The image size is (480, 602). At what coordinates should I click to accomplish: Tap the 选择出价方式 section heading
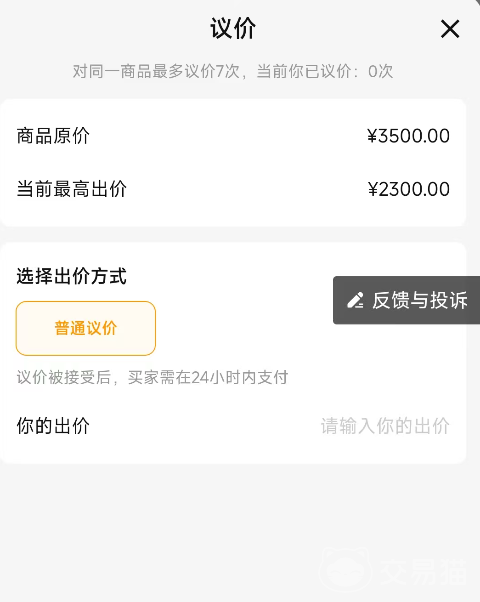tap(72, 277)
